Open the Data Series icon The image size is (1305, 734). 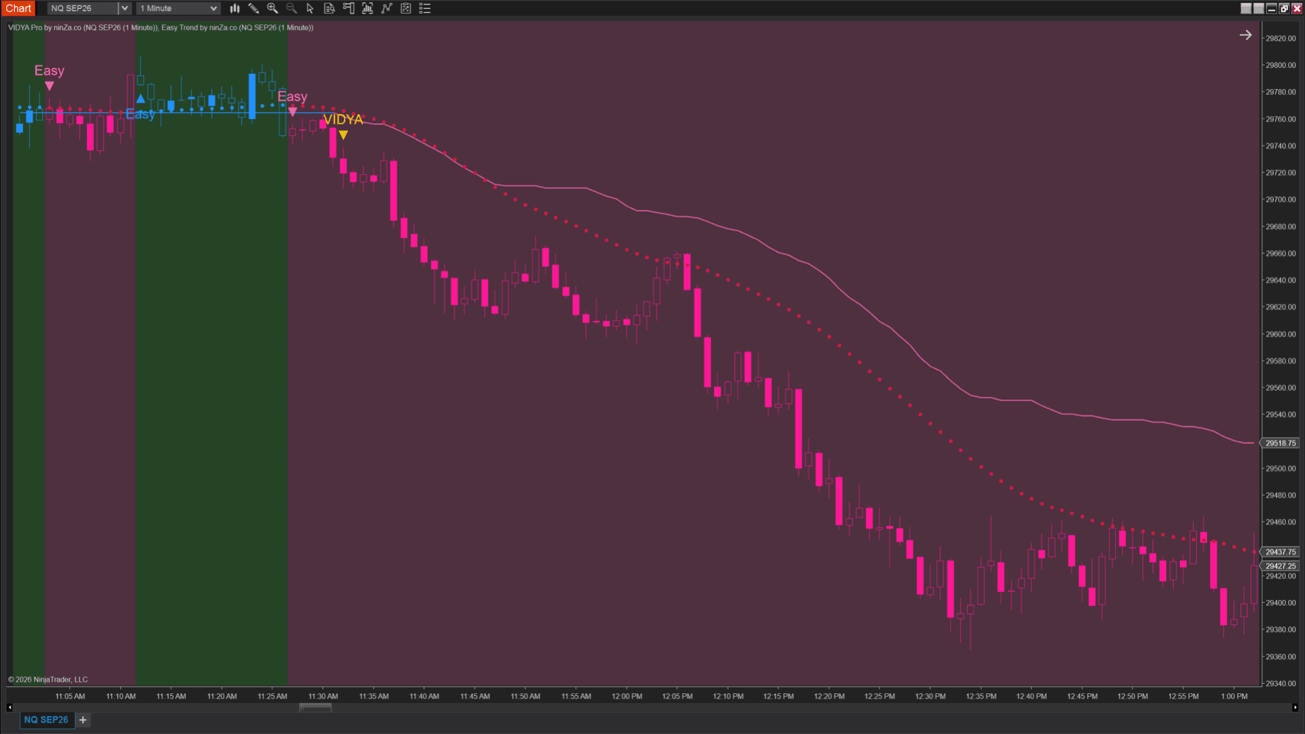point(368,8)
